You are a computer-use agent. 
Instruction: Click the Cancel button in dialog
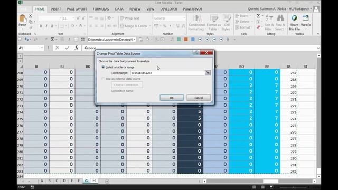199,98
